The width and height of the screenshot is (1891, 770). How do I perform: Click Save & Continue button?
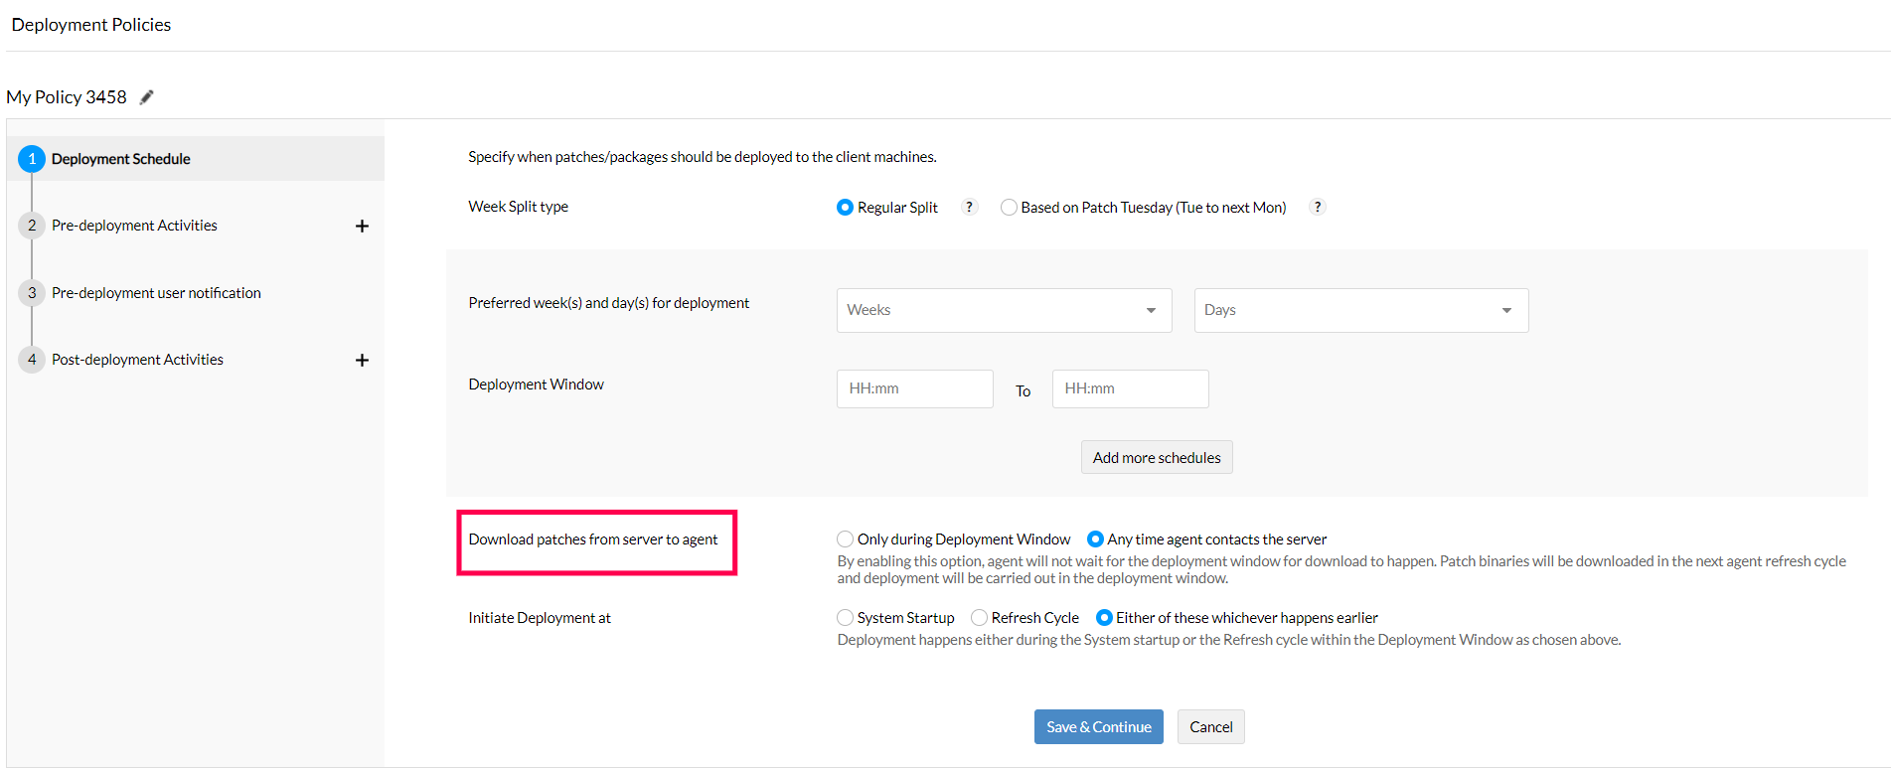point(1098,726)
